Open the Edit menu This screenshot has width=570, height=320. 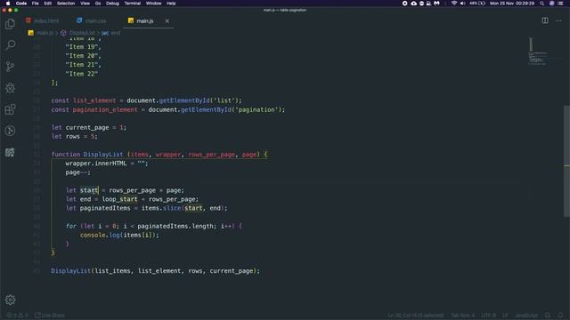click(x=47, y=4)
